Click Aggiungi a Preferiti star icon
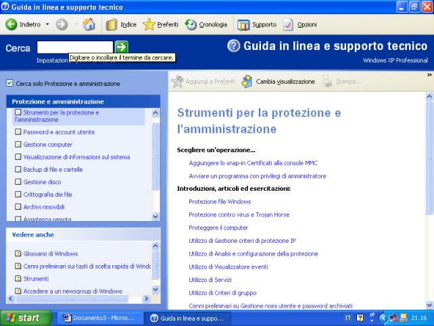This screenshot has width=434, height=326. click(x=177, y=81)
